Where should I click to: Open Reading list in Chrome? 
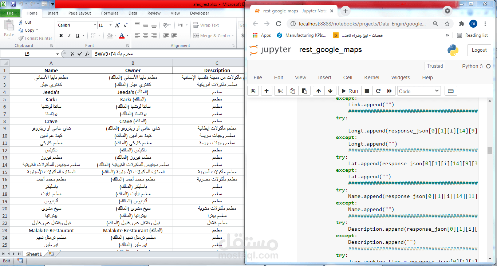coord(472,35)
